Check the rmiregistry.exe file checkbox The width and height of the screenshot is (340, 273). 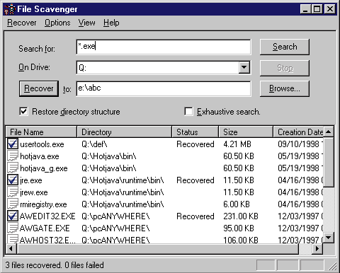[x=13, y=204]
